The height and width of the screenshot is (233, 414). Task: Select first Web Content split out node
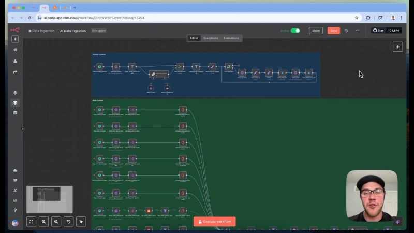132,110
